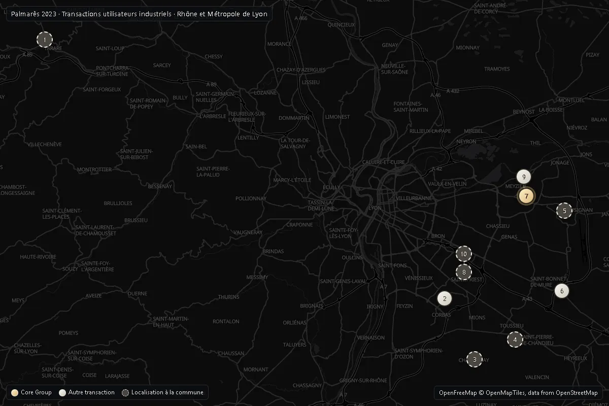The image size is (609, 406).
Task: Click the "L'ARBRESLE" map label
Action: pyautogui.click(x=213, y=116)
